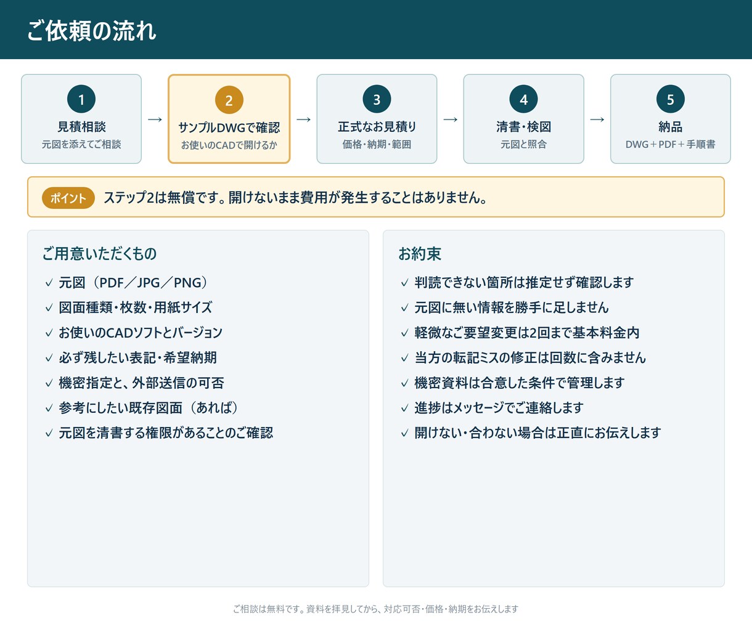Select the text 判読できない箇所は推定せず確認します
This screenshot has height=626, width=752.
click(524, 282)
